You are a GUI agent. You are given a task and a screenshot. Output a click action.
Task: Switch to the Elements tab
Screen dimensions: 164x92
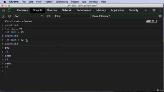[x=23, y=10]
